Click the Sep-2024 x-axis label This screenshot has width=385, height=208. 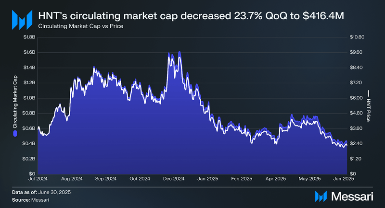pyautogui.click(x=106, y=179)
